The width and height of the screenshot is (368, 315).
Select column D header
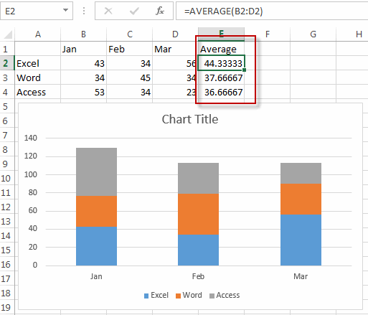click(x=175, y=34)
